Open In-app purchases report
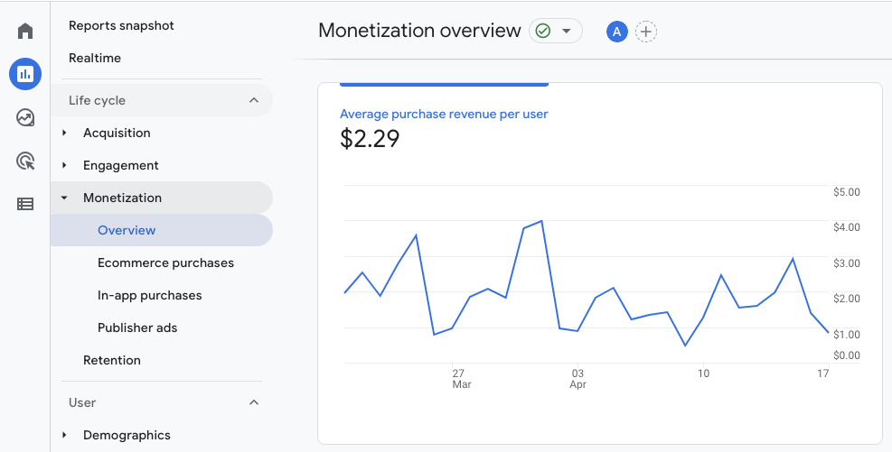 coord(149,295)
